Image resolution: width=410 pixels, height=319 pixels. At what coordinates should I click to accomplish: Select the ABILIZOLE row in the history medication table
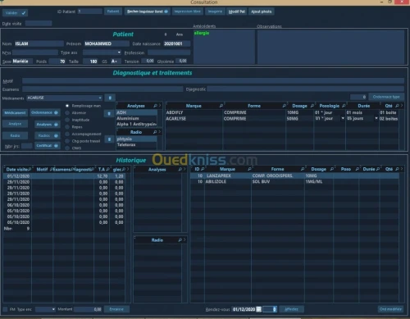coord(294,181)
